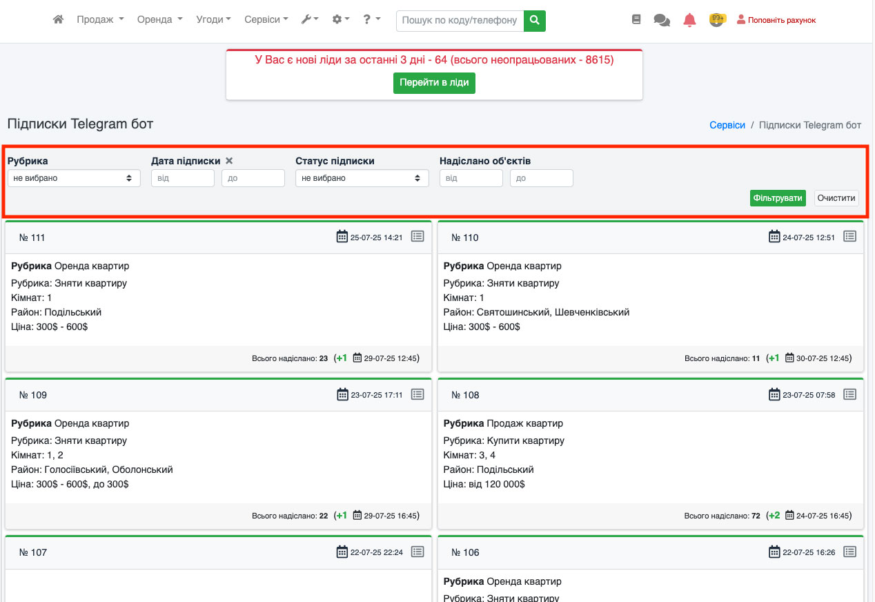The height and width of the screenshot is (602, 875).
Task: Click the Фільтрувати button
Action: coord(778,198)
